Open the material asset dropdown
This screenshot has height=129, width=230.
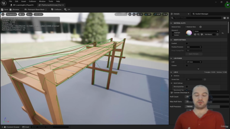[206, 31]
